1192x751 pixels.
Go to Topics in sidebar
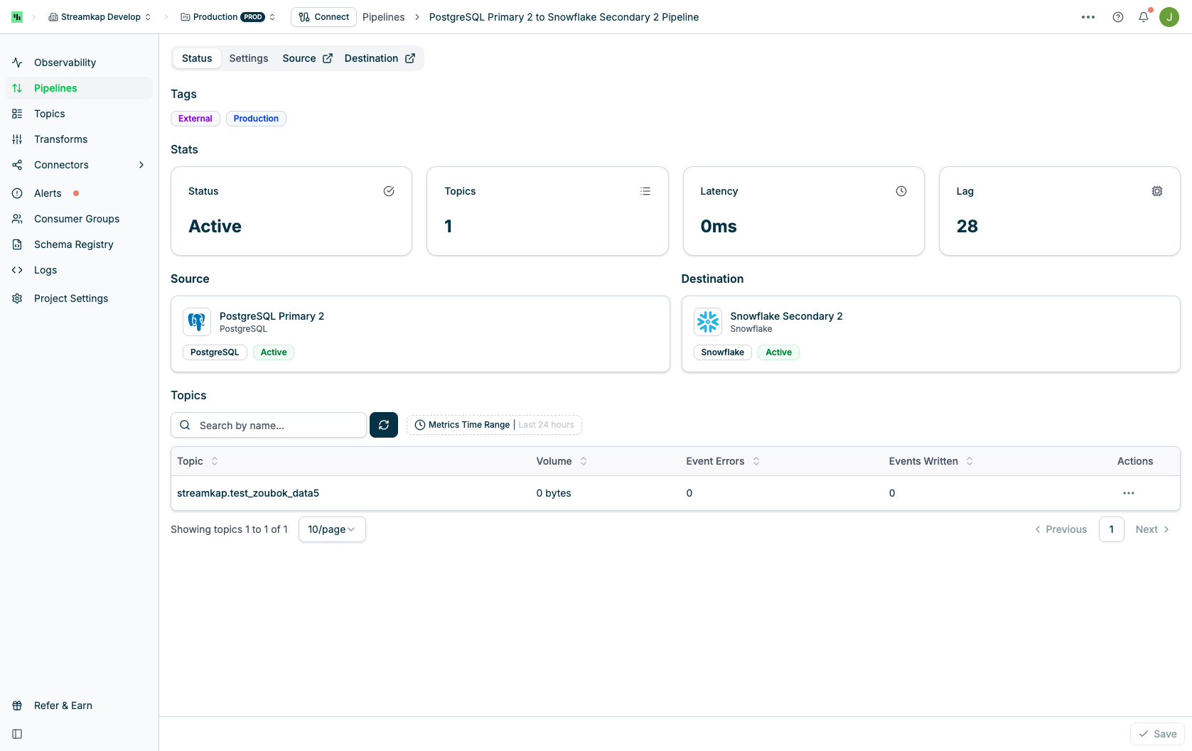pyautogui.click(x=79, y=114)
